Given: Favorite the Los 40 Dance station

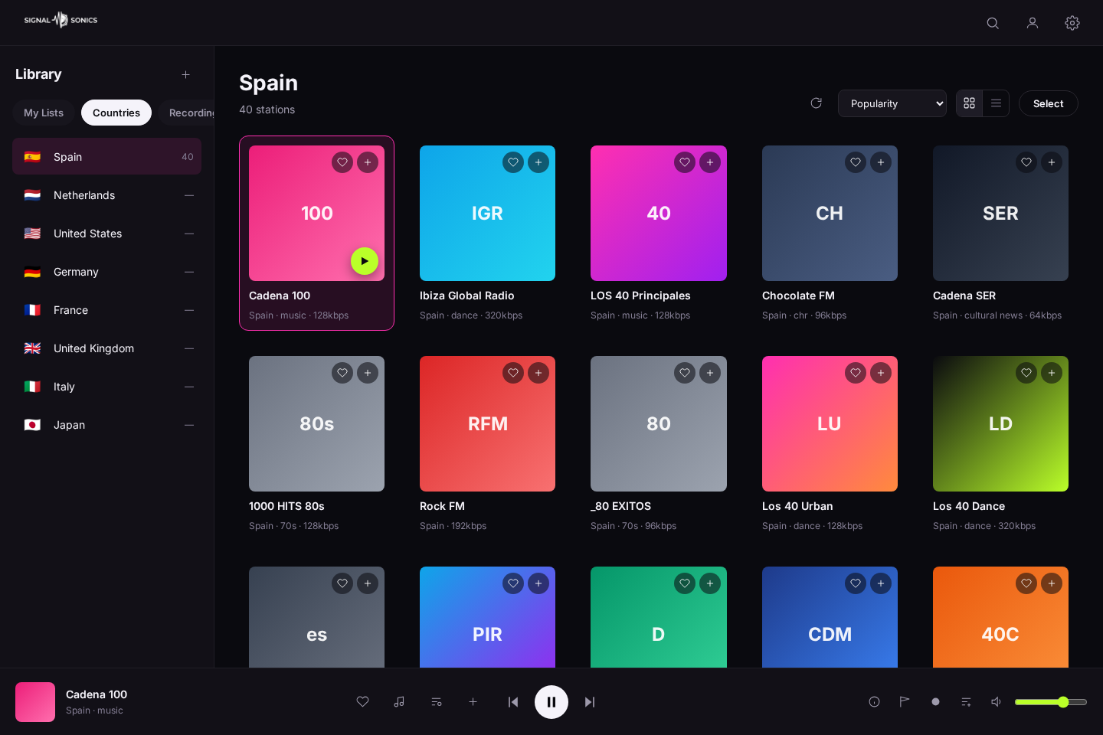Looking at the screenshot, I should 1026,373.
